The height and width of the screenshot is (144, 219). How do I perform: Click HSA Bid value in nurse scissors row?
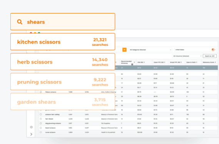pos(140,133)
